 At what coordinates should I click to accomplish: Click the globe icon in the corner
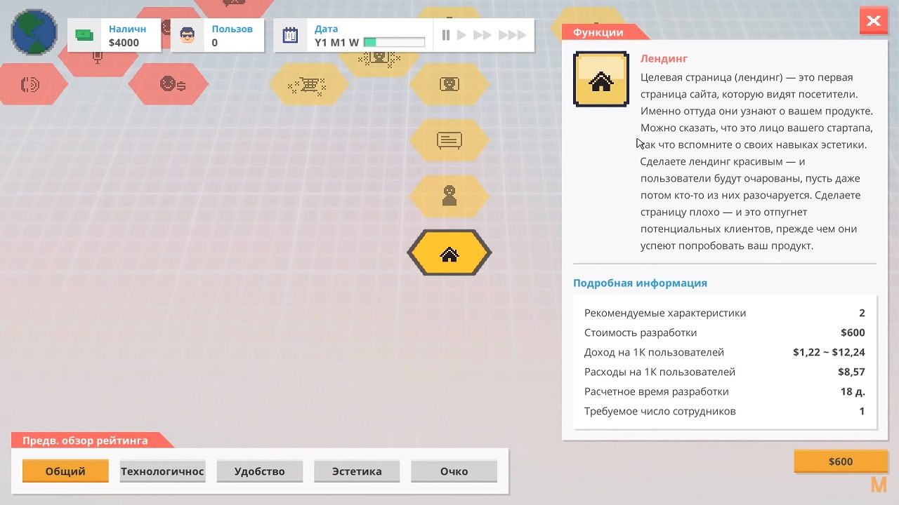pyautogui.click(x=34, y=33)
